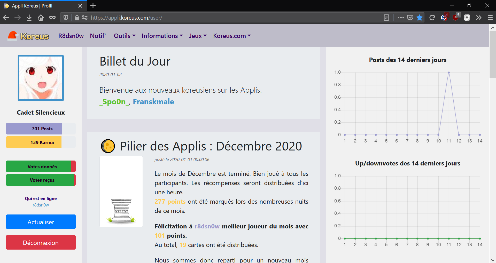Open the Notif' menu item
496x263 pixels.
coord(98,36)
